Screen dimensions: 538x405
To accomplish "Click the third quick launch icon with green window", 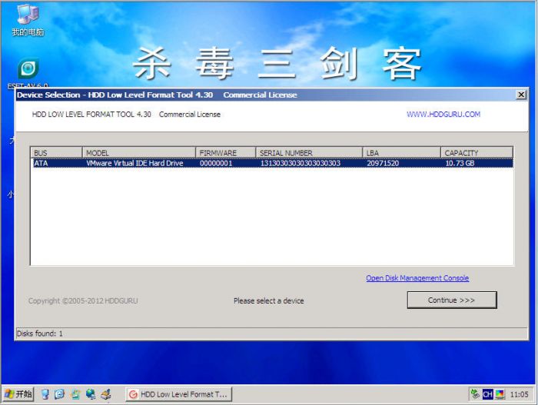I will [x=75, y=394].
